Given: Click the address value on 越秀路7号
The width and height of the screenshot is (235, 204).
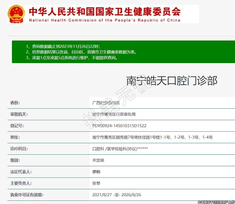Looking at the screenshot, I should coord(152,137).
